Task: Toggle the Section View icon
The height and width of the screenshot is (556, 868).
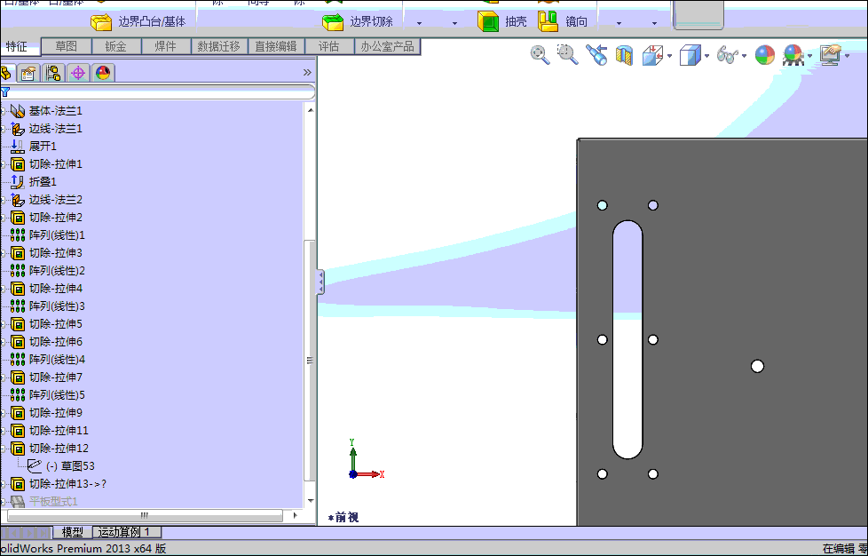Action: (625, 55)
